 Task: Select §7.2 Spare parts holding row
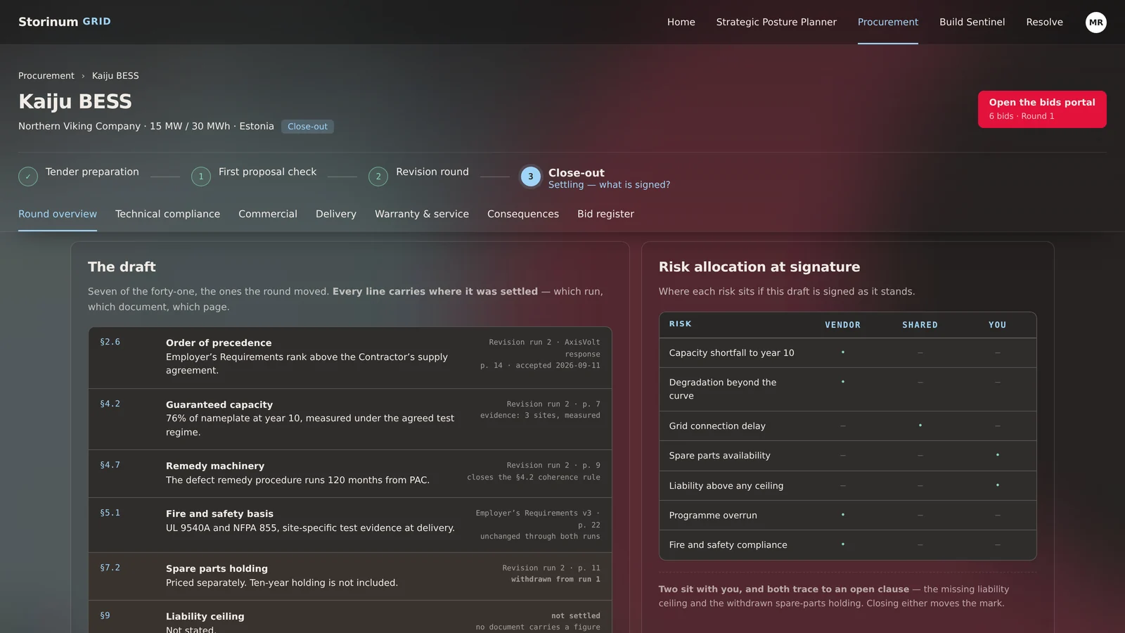[350, 577]
